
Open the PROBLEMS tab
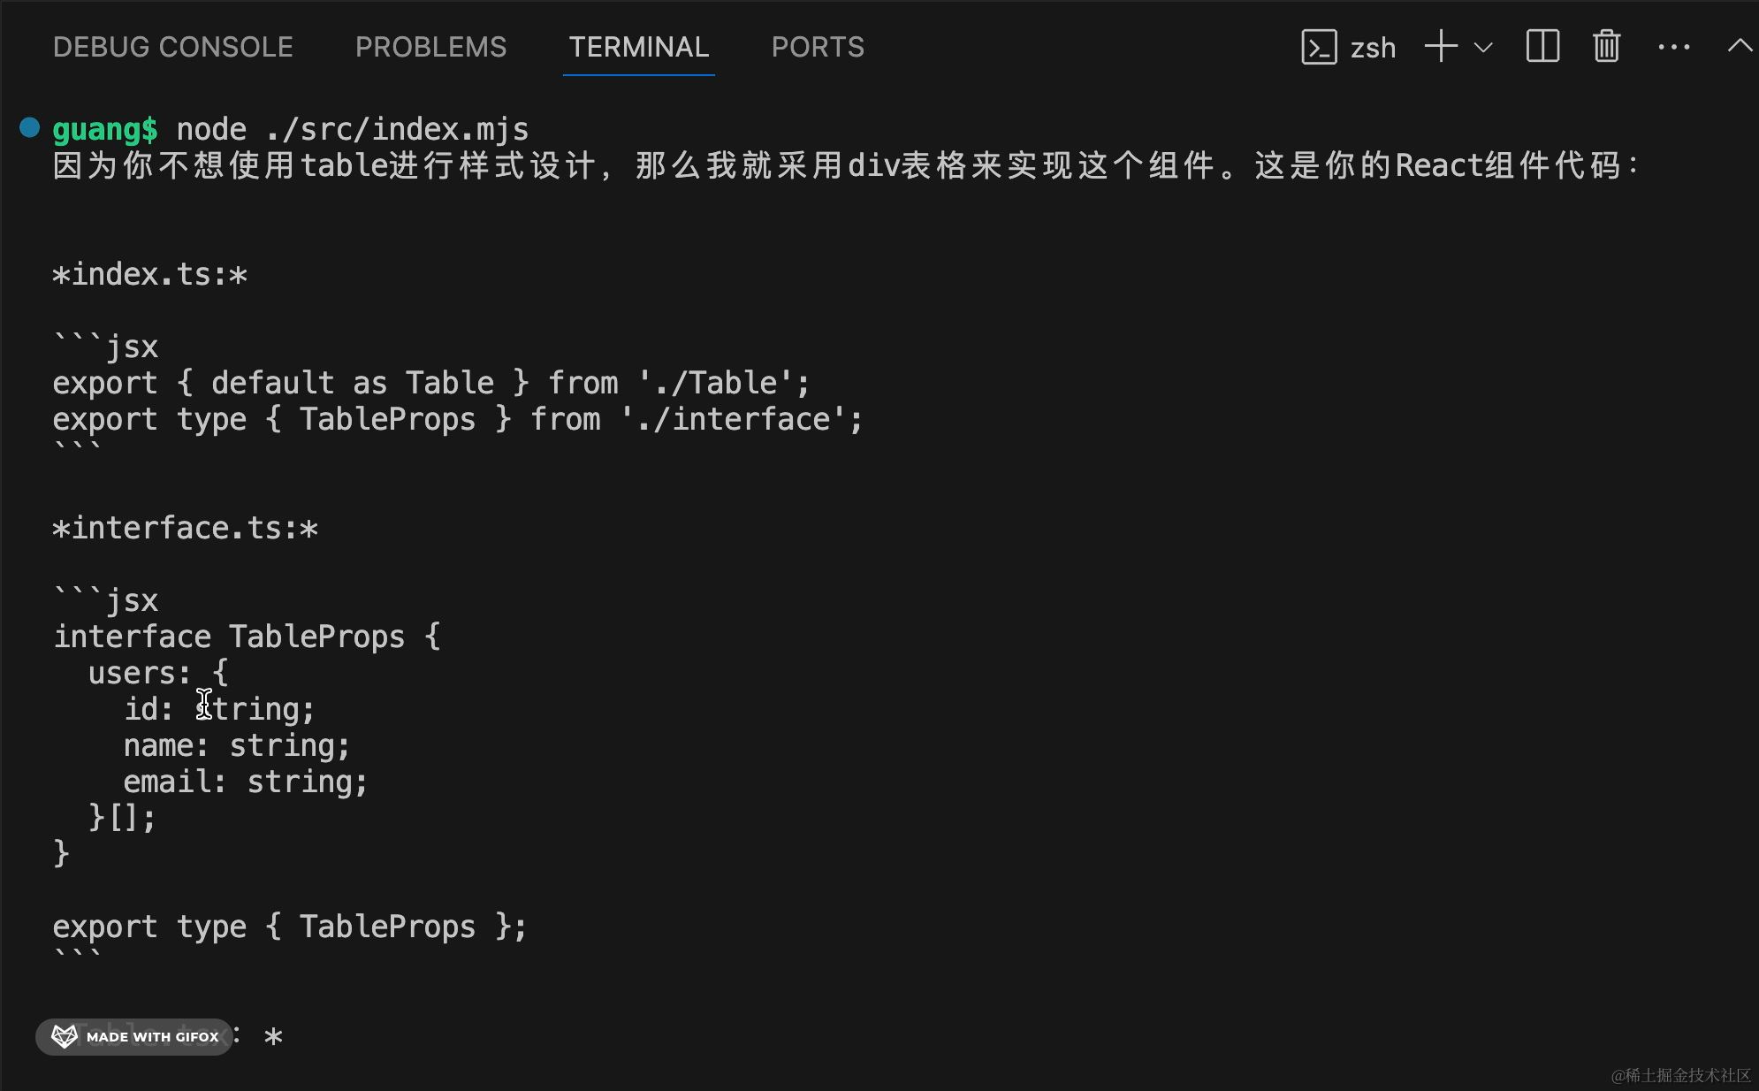click(x=430, y=47)
